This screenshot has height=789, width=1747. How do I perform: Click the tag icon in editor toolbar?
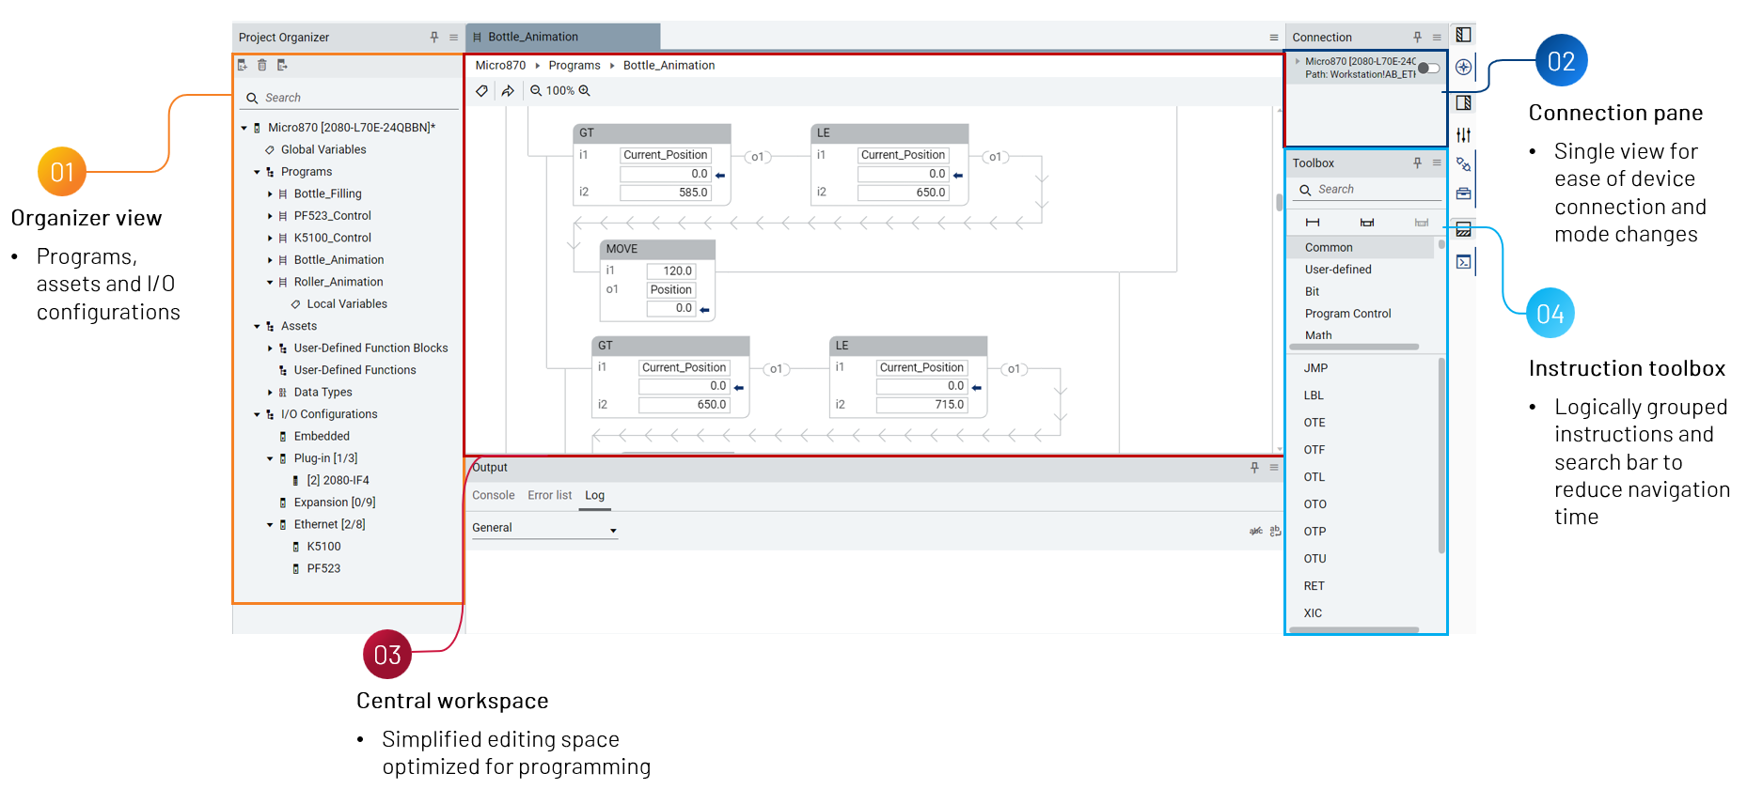[481, 91]
